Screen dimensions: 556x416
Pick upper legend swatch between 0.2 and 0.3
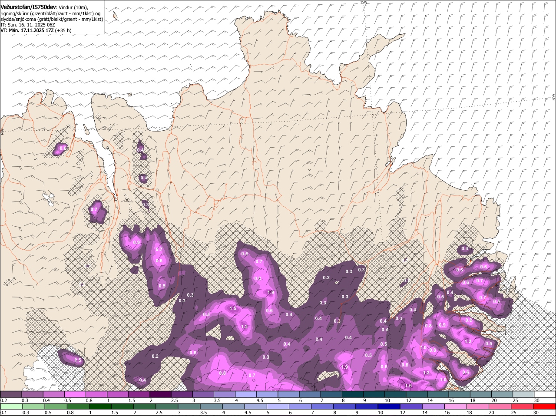coord(11,394)
